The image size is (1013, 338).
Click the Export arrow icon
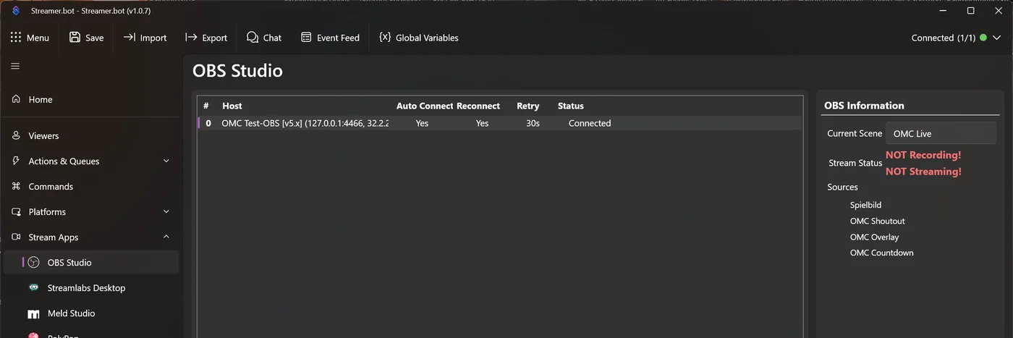[191, 38]
